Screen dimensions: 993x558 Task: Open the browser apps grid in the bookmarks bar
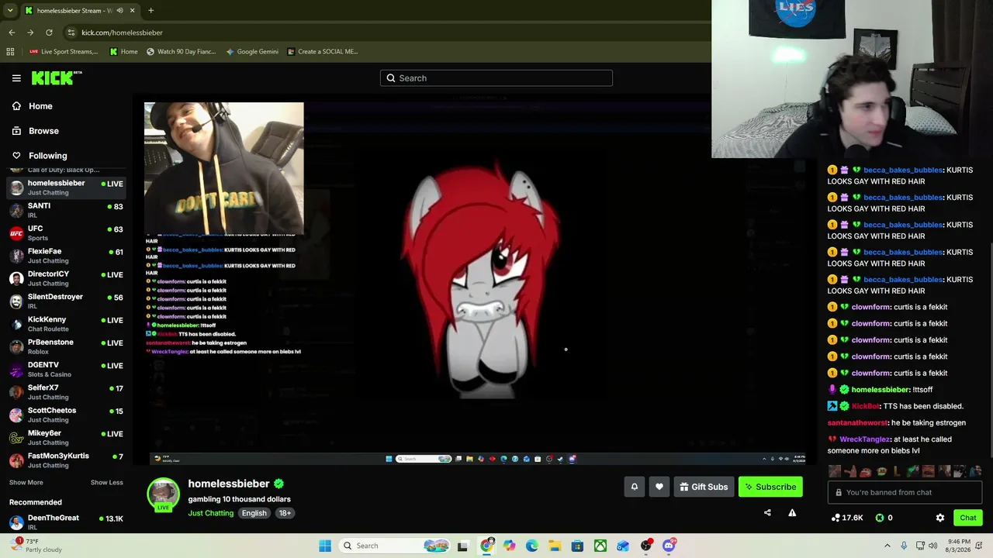[x=10, y=52]
